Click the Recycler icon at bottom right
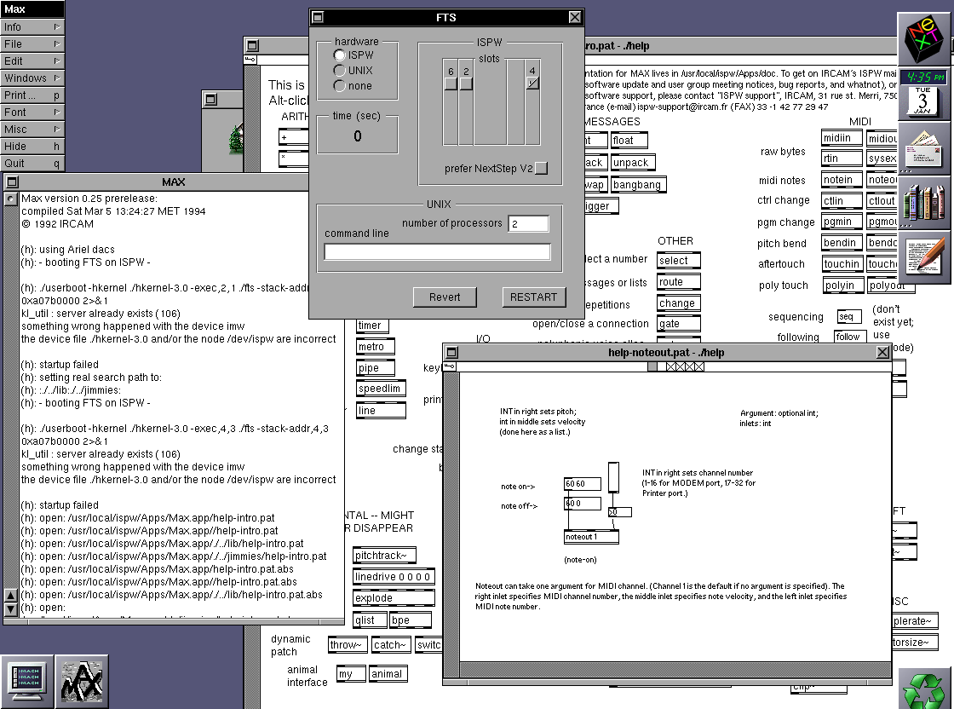Screen dimensions: 954x709 tap(924, 688)
